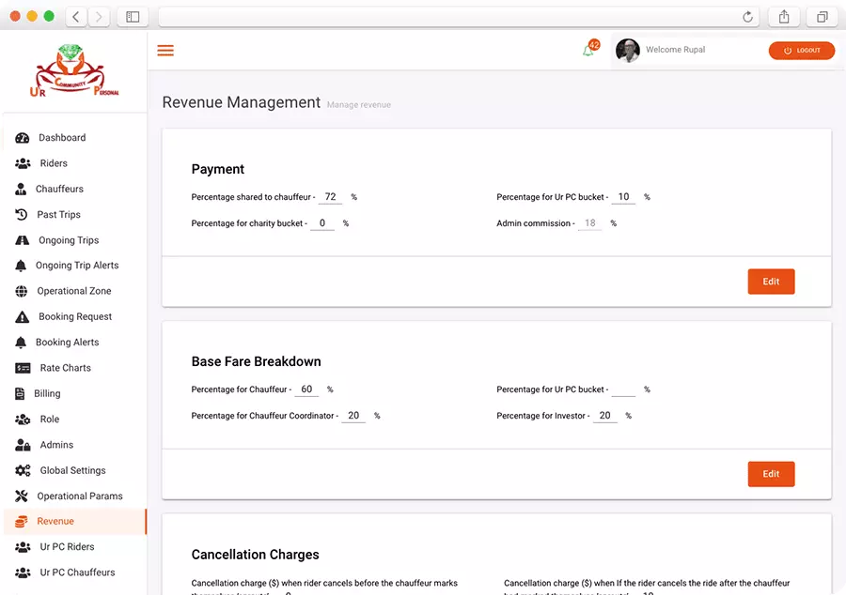
Task: Open the Riders menu item
Action: 74,163
